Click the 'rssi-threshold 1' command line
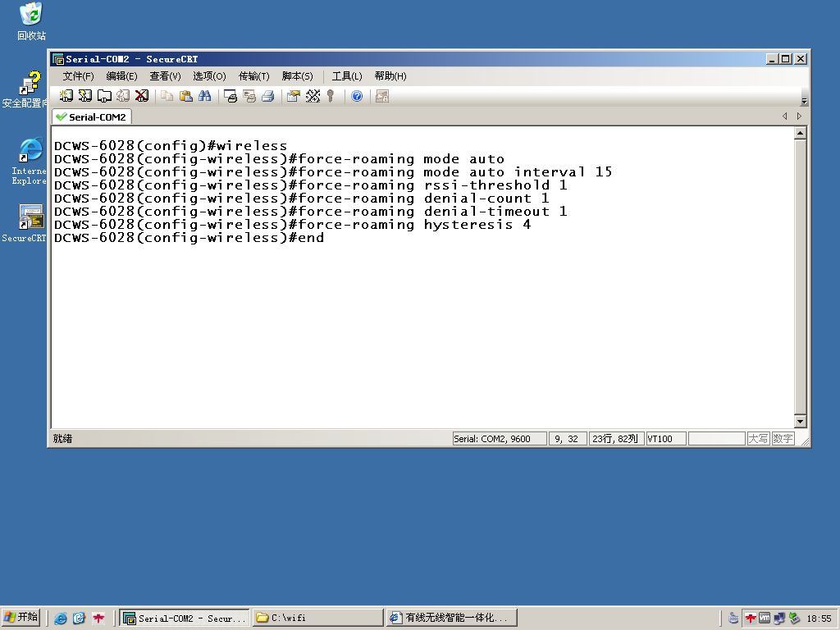Viewport: 840px width, 630px height. pos(311,185)
